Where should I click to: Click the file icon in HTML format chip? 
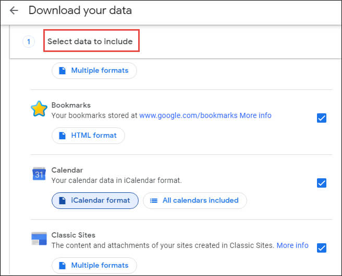pyautogui.click(x=63, y=136)
